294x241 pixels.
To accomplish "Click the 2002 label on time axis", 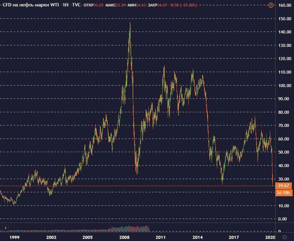I will [x=51, y=237].
